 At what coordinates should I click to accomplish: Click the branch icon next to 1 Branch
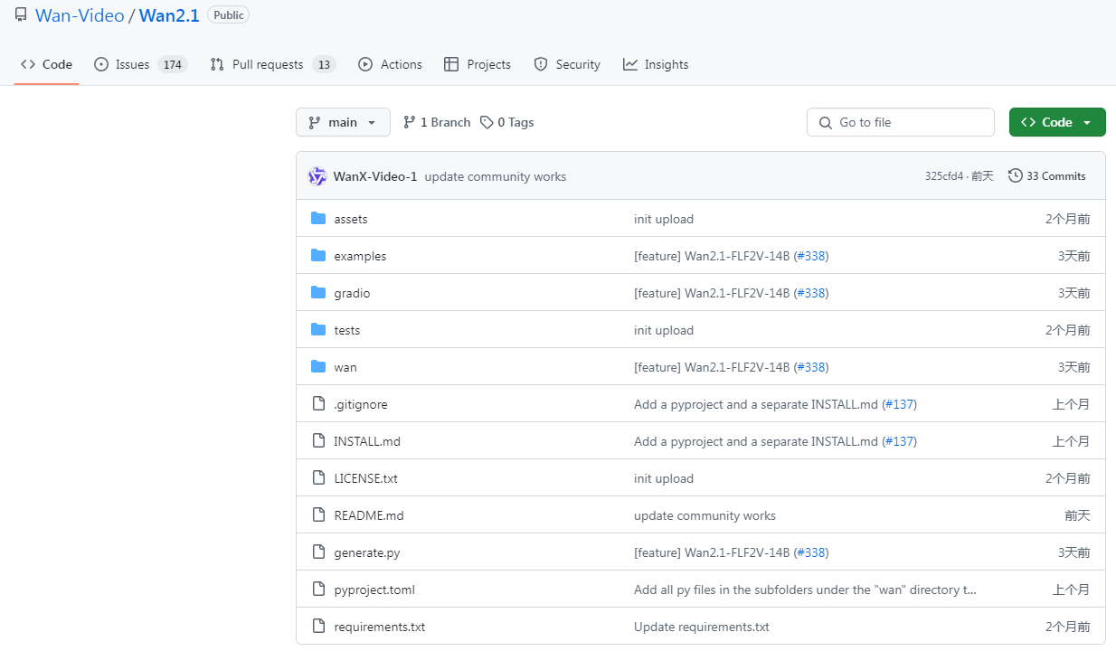[410, 122]
